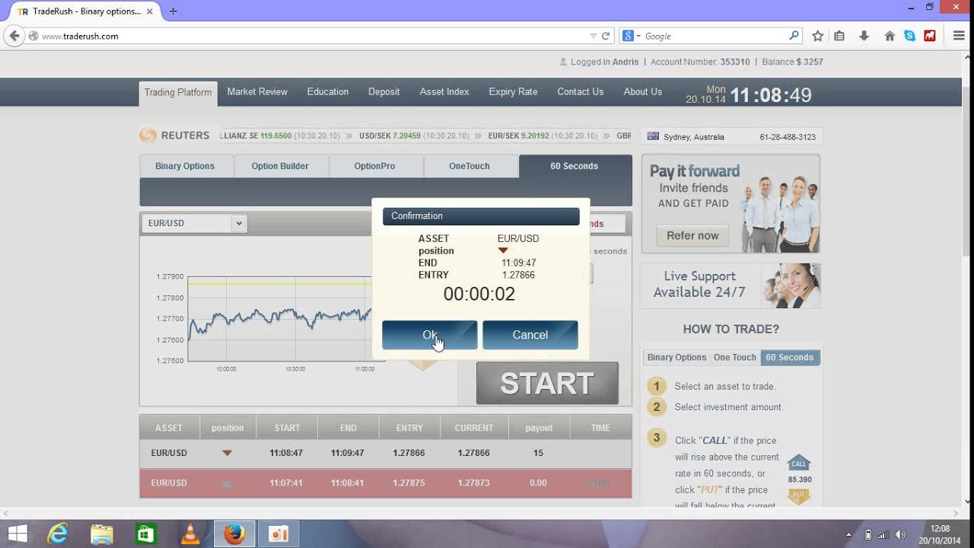
Task: Click the Refer now button
Action: point(692,235)
